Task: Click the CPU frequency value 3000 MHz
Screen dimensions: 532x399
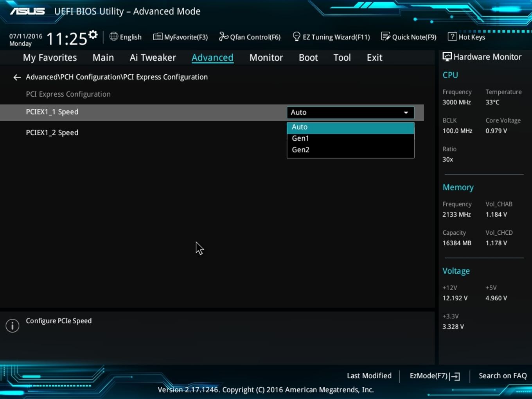Action: (x=457, y=102)
